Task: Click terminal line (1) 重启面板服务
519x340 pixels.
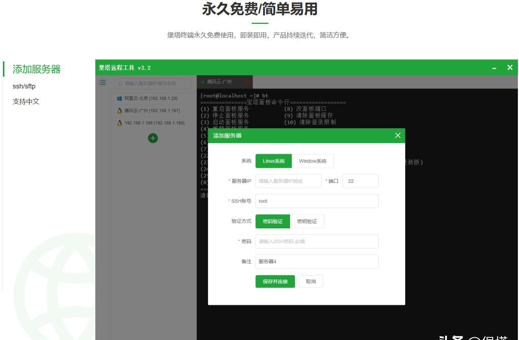Action: coord(225,109)
